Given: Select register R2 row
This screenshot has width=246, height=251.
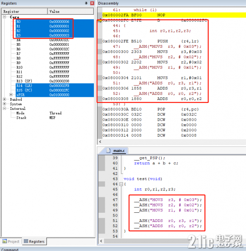Looking at the screenshot, I should pyautogui.click(x=55, y=31).
